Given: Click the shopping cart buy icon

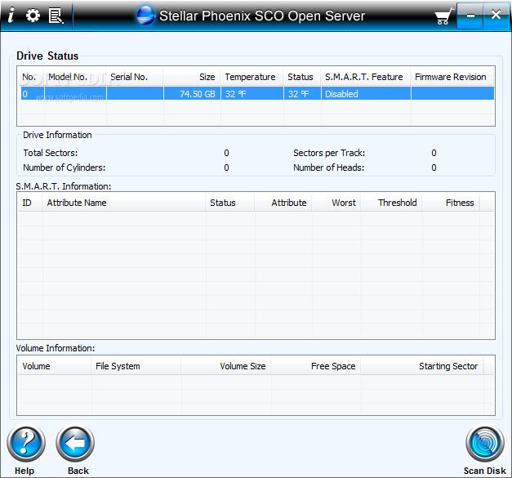Looking at the screenshot, I should (x=443, y=16).
